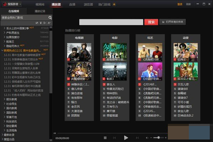Open the 二炮手 drama thumbnail
This screenshot has height=142, width=213.
click(79, 52)
